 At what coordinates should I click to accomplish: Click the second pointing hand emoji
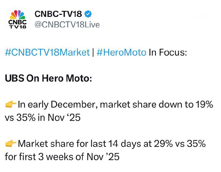pos(10,144)
